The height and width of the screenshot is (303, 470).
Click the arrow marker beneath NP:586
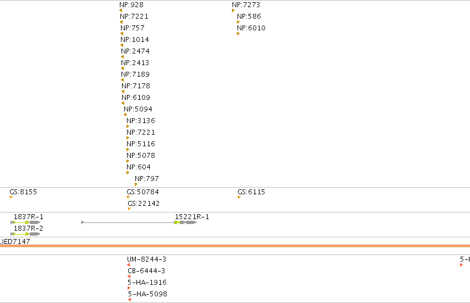pos(238,22)
